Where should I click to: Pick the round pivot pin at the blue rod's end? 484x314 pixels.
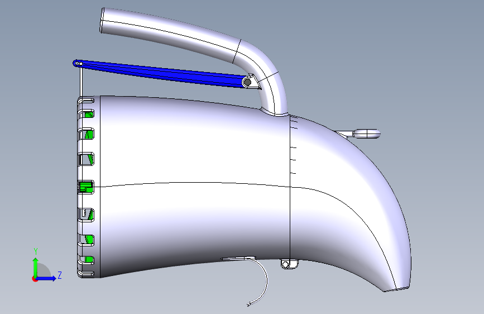(x=247, y=82)
